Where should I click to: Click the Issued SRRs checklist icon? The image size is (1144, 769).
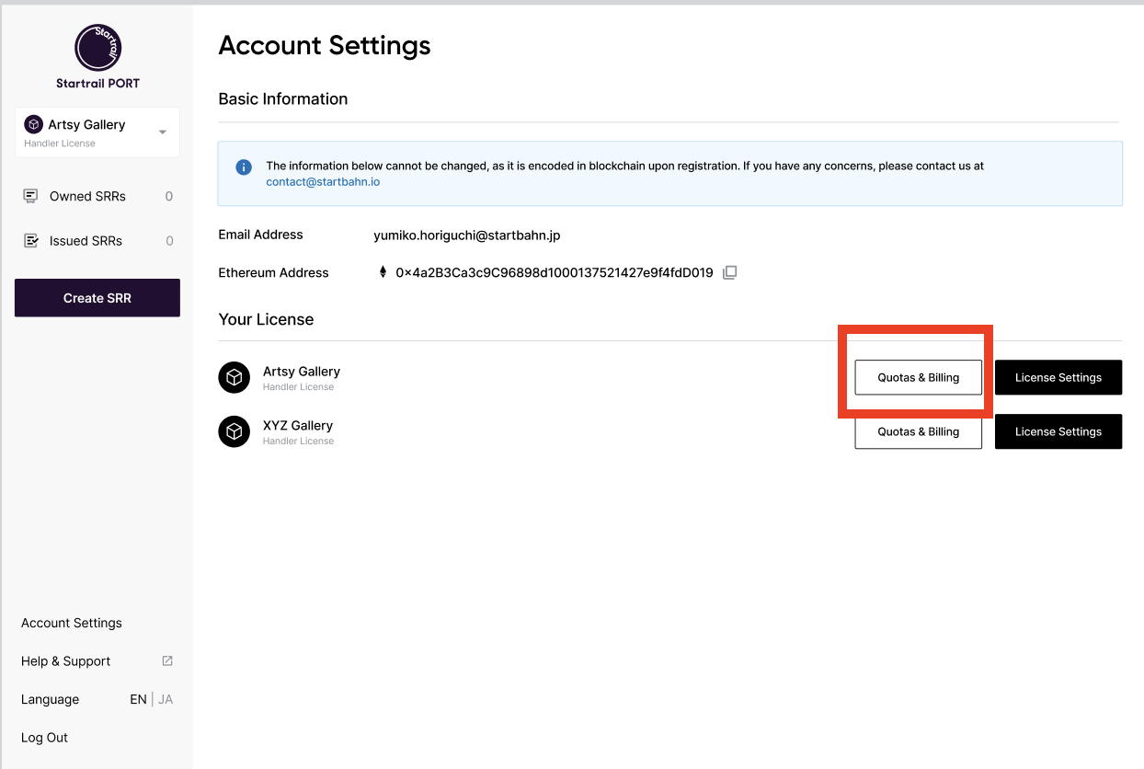coord(31,241)
